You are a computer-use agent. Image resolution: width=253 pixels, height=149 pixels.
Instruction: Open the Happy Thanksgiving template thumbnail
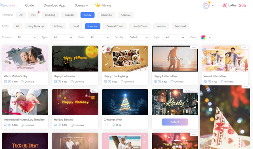(x=125, y=59)
